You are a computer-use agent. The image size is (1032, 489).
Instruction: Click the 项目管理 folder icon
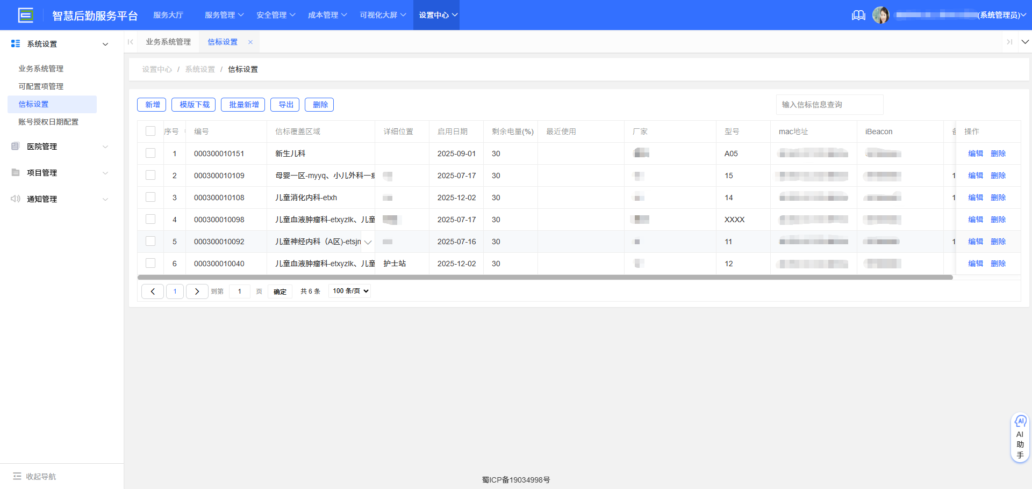coord(15,172)
